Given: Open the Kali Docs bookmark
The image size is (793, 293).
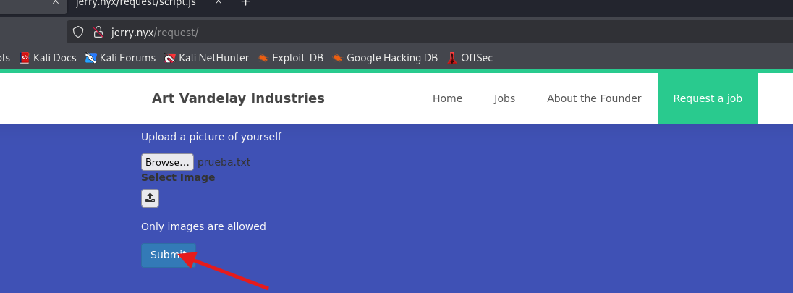Looking at the screenshot, I should click(x=48, y=58).
